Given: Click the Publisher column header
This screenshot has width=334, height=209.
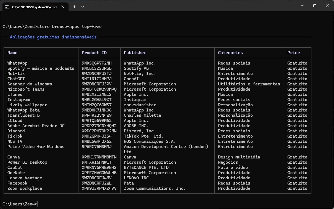Looking at the screenshot, I should (x=135, y=53).
